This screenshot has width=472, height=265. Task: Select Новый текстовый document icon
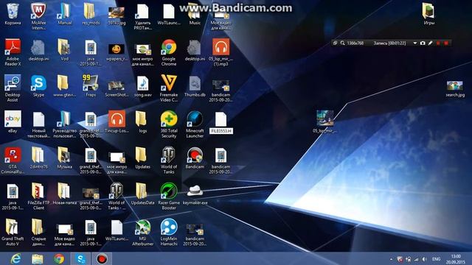pyautogui.click(x=38, y=124)
